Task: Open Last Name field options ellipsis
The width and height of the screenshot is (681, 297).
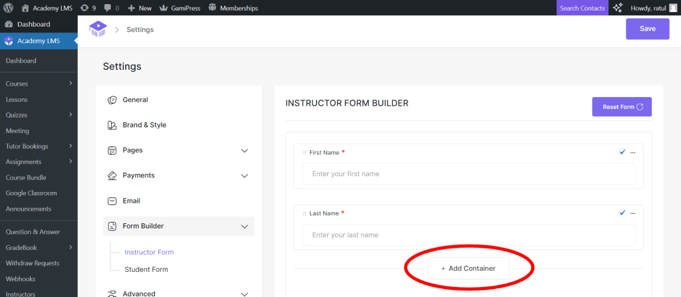Action: click(633, 213)
